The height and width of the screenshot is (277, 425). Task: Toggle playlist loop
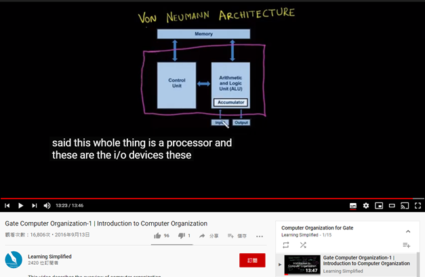click(x=285, y=245)
